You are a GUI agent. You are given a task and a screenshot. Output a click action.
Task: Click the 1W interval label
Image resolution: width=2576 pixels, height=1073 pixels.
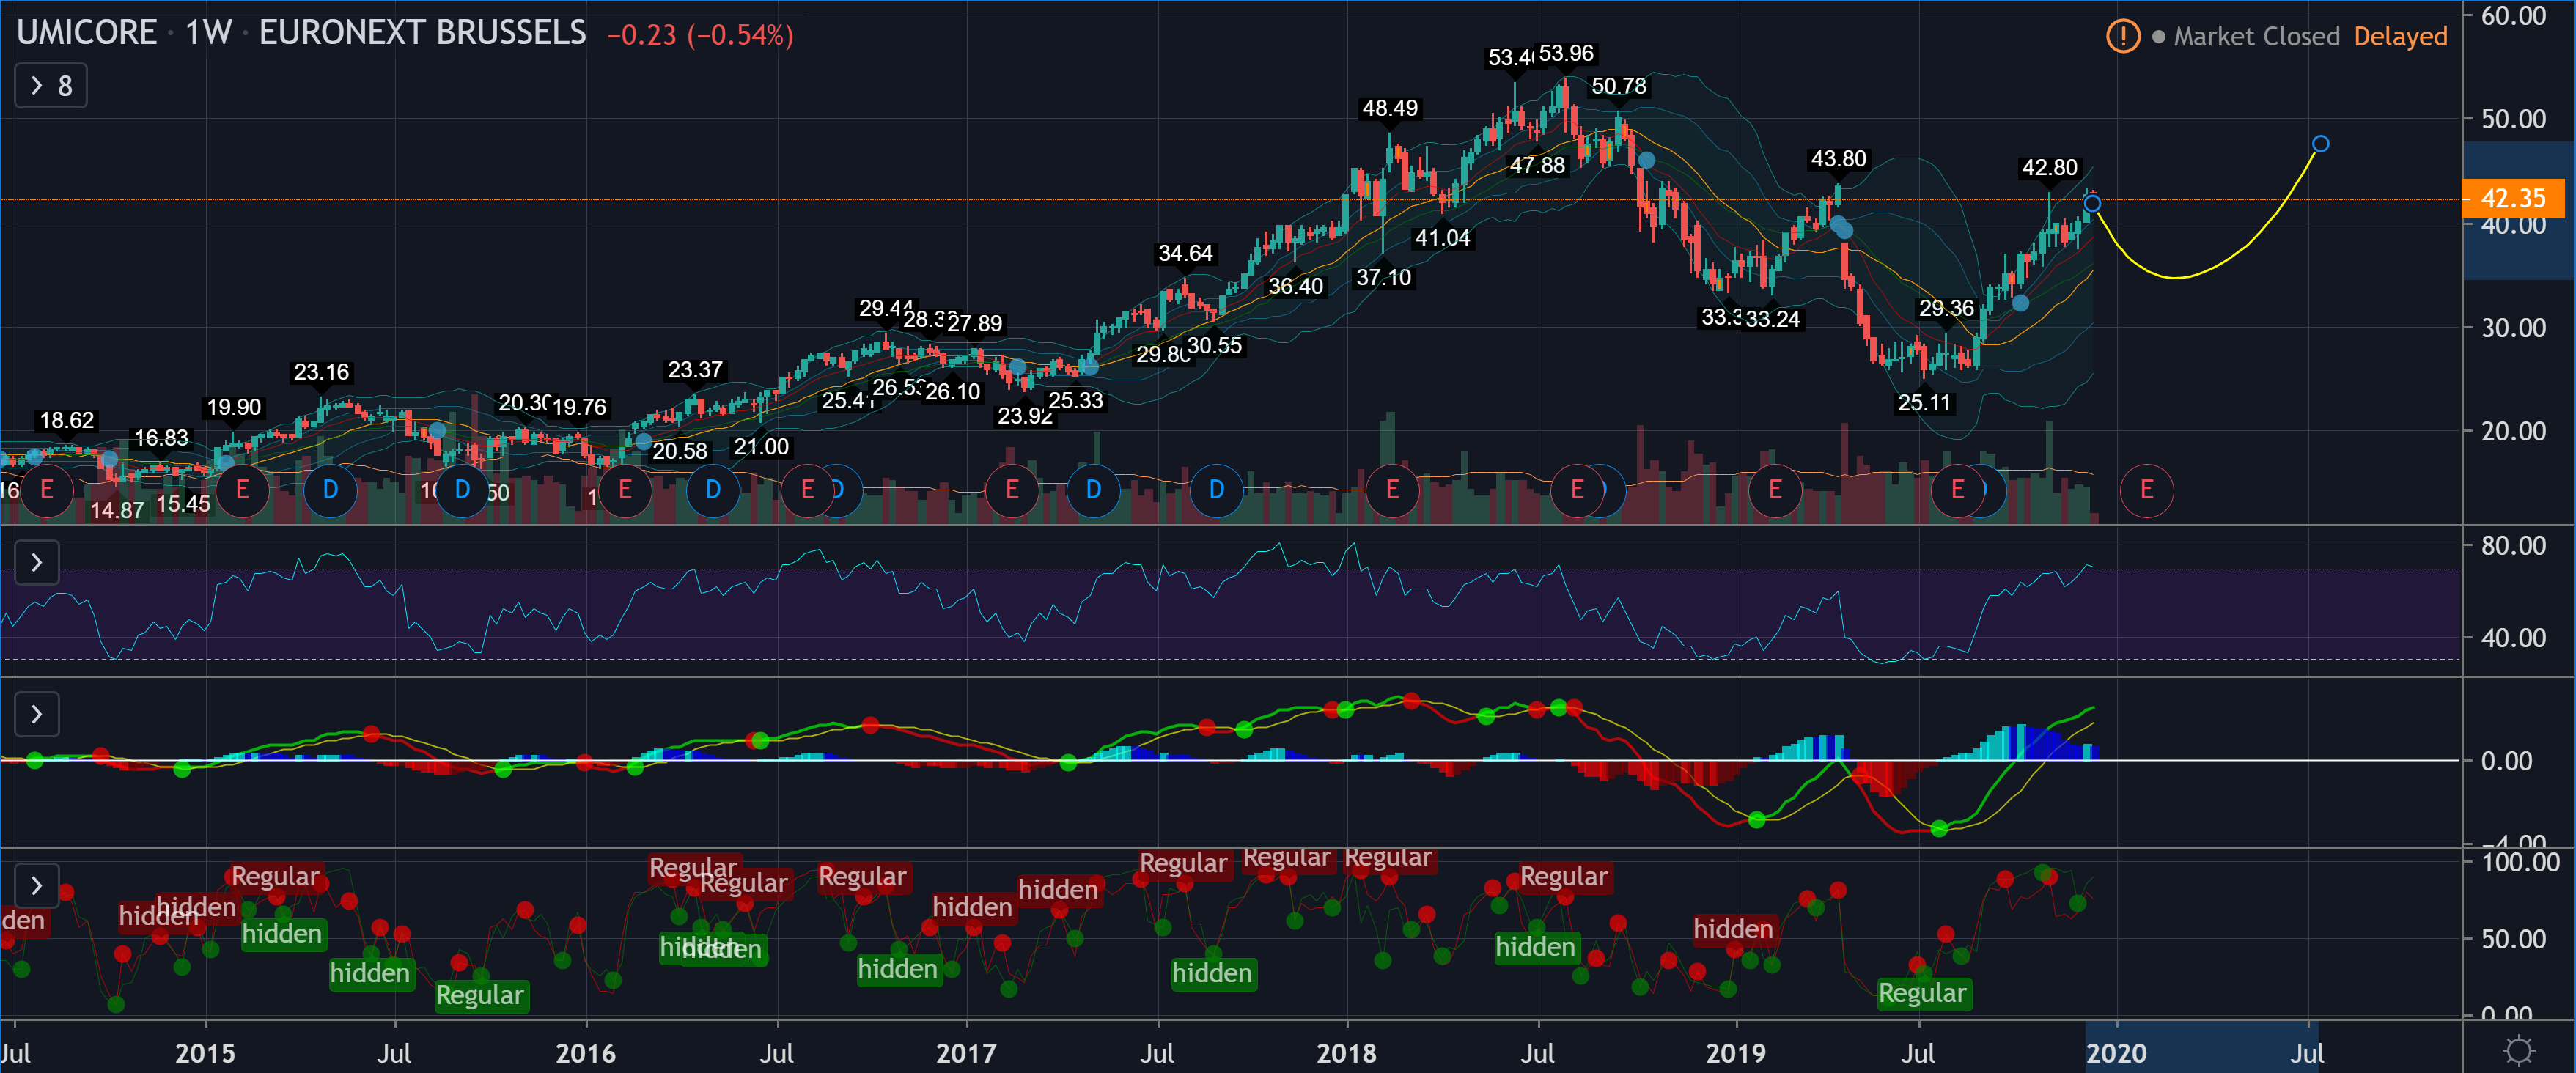(208, 33)
